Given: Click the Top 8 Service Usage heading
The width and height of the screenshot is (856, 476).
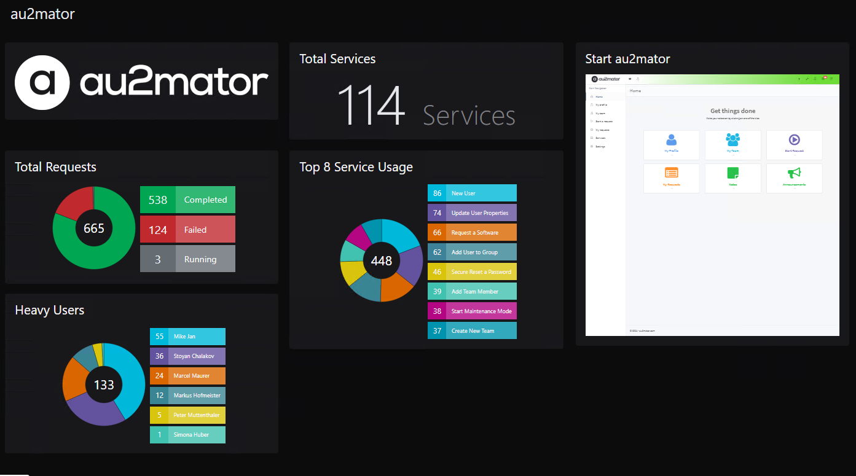Looking at the screenshot, I should tap(356, 167).
